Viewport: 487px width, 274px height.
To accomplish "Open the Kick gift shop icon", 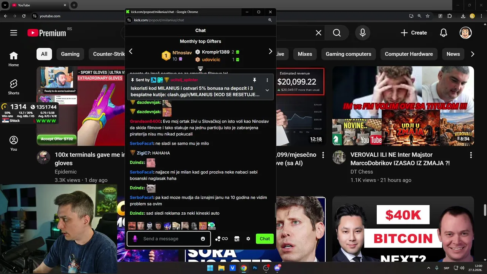I will (x=237, y=239).
